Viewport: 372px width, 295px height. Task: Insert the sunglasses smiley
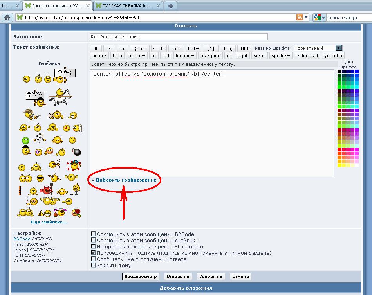click(40, 178)
